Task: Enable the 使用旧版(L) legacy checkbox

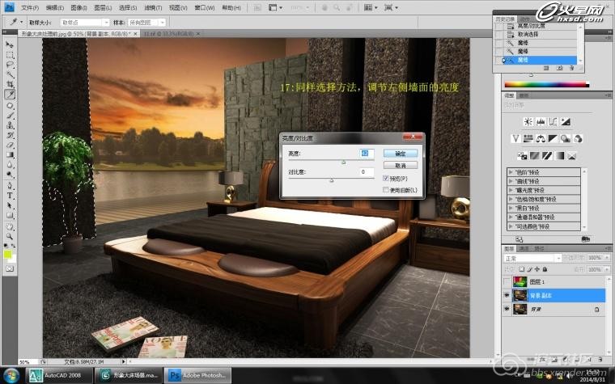Action: pyautogui.click(x=385, y=190)
